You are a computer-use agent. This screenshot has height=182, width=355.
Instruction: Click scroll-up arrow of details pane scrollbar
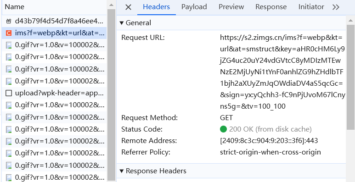[350, 21]
